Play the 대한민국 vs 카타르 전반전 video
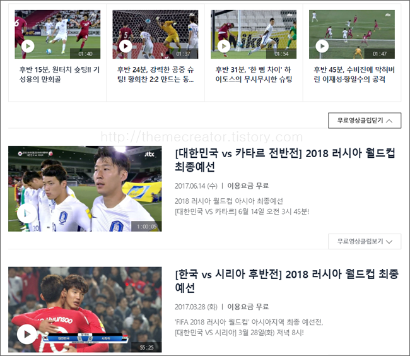This screenshot has height=356, width=410. tap(27, 213)
